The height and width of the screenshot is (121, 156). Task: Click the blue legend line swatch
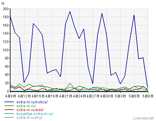click(9, 102)
